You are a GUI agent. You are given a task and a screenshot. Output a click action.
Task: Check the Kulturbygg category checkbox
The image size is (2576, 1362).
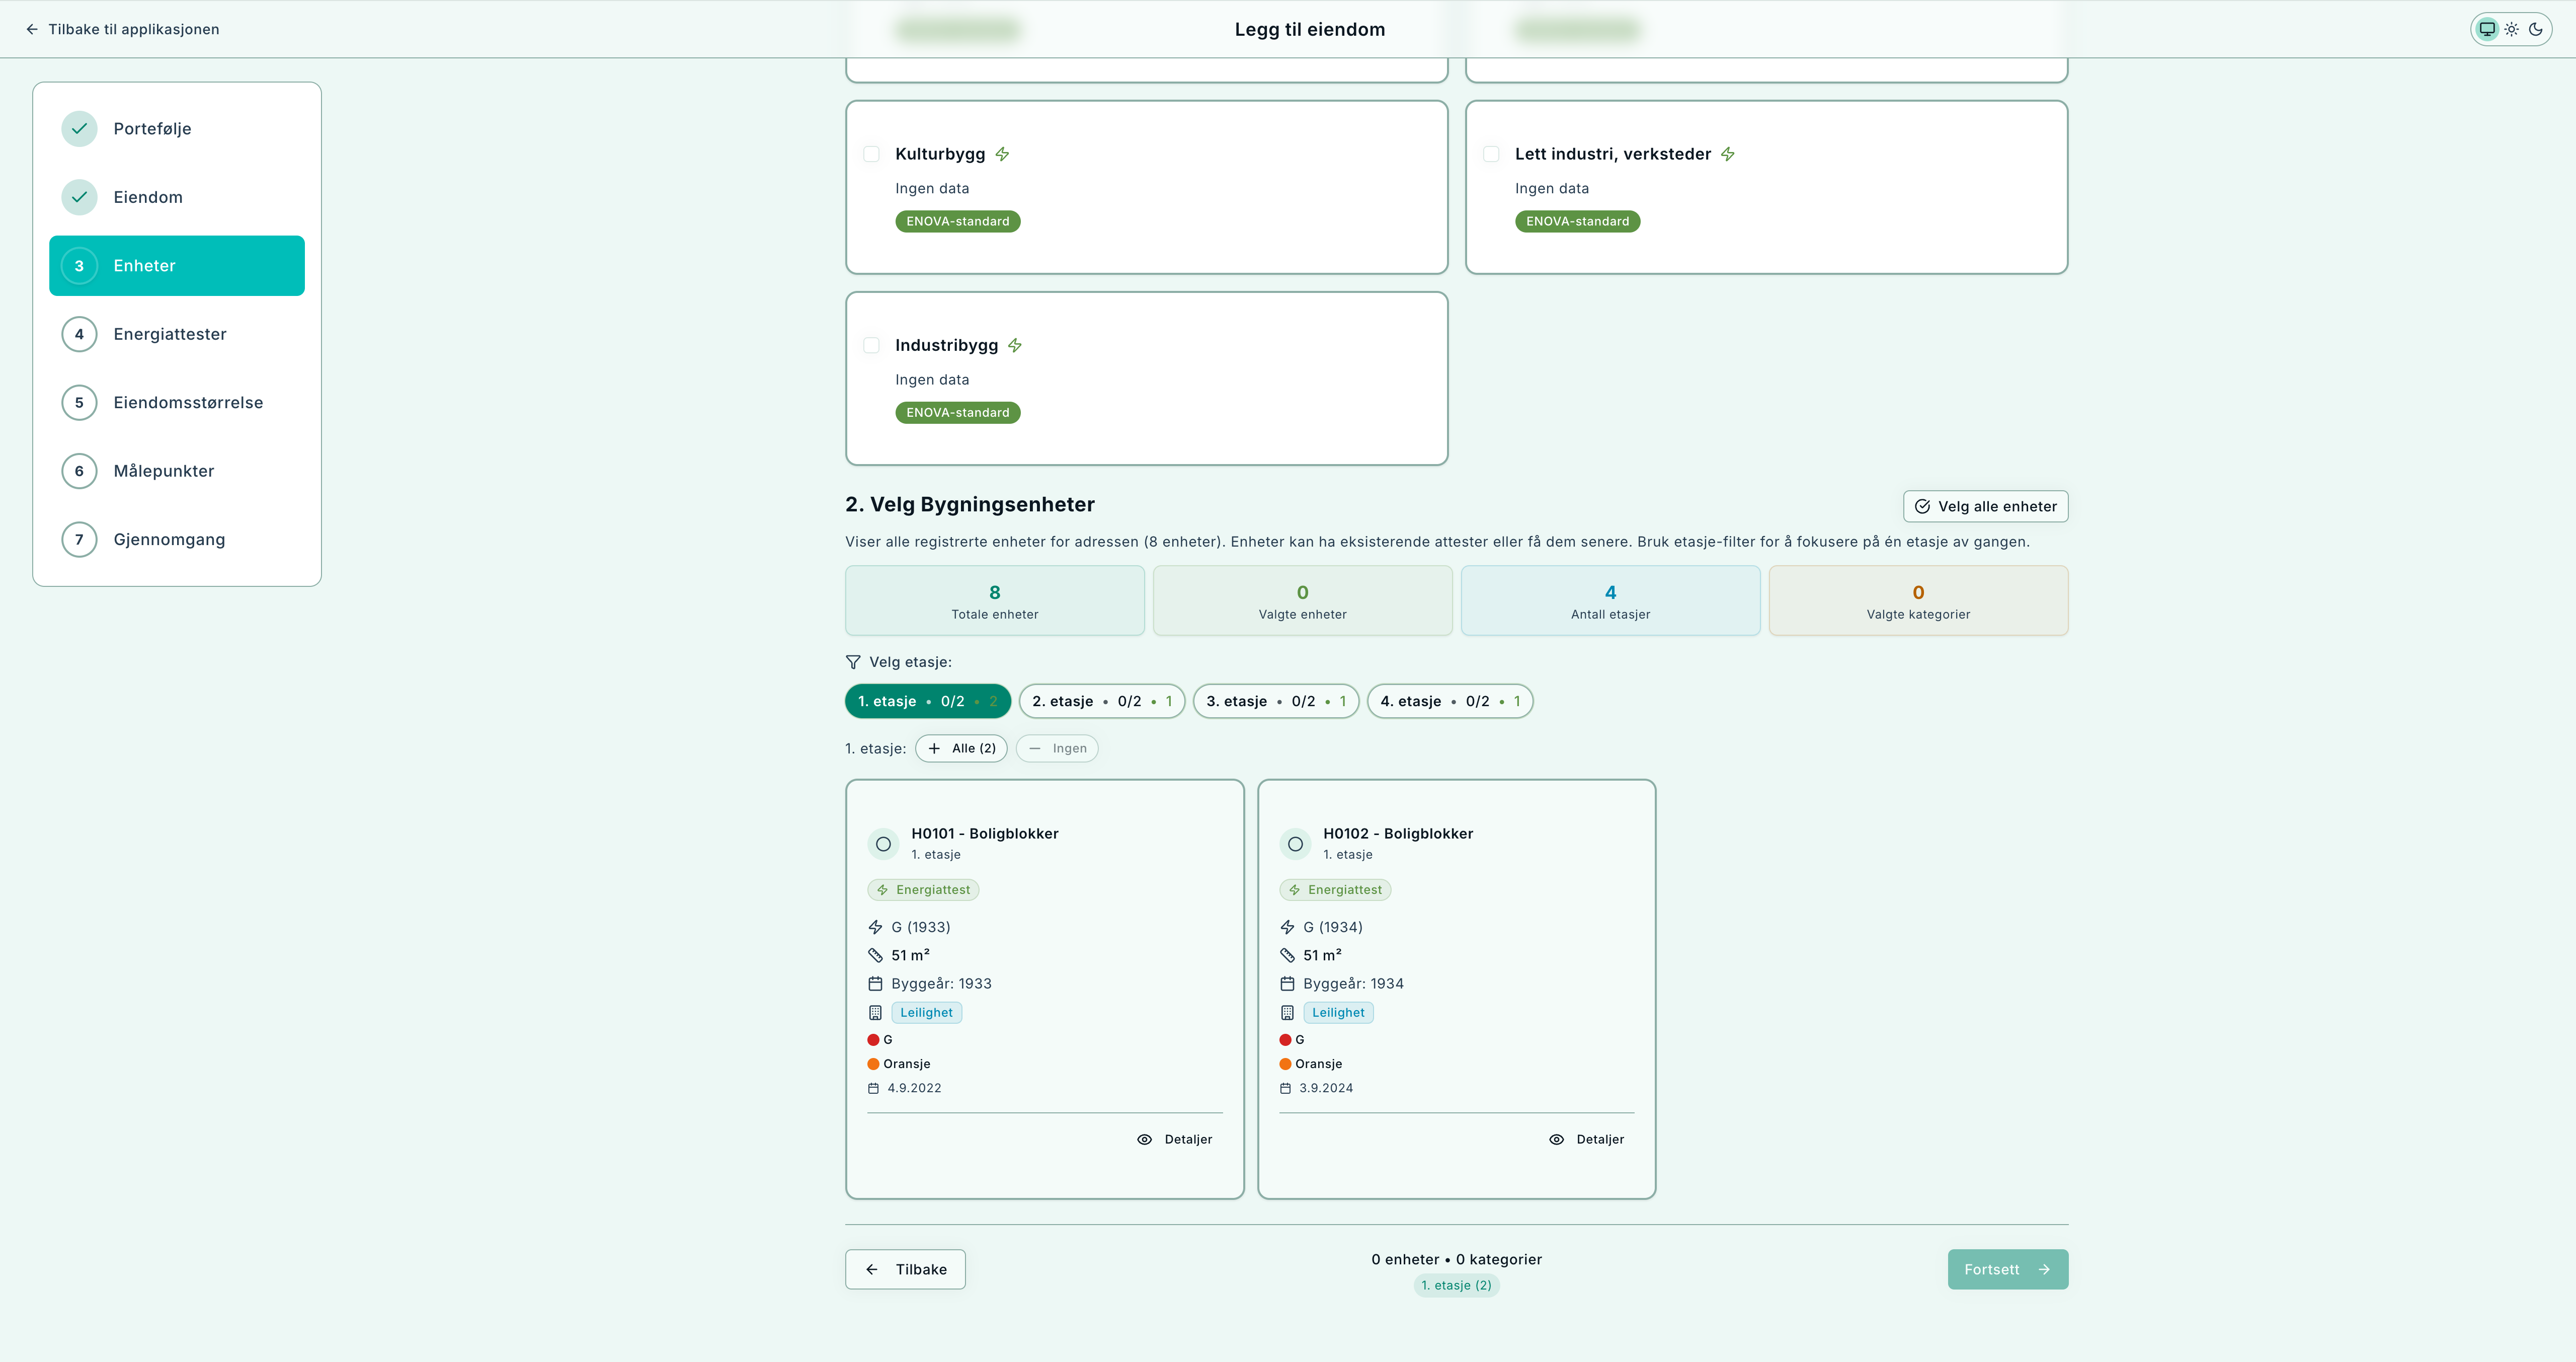point(872,154)
